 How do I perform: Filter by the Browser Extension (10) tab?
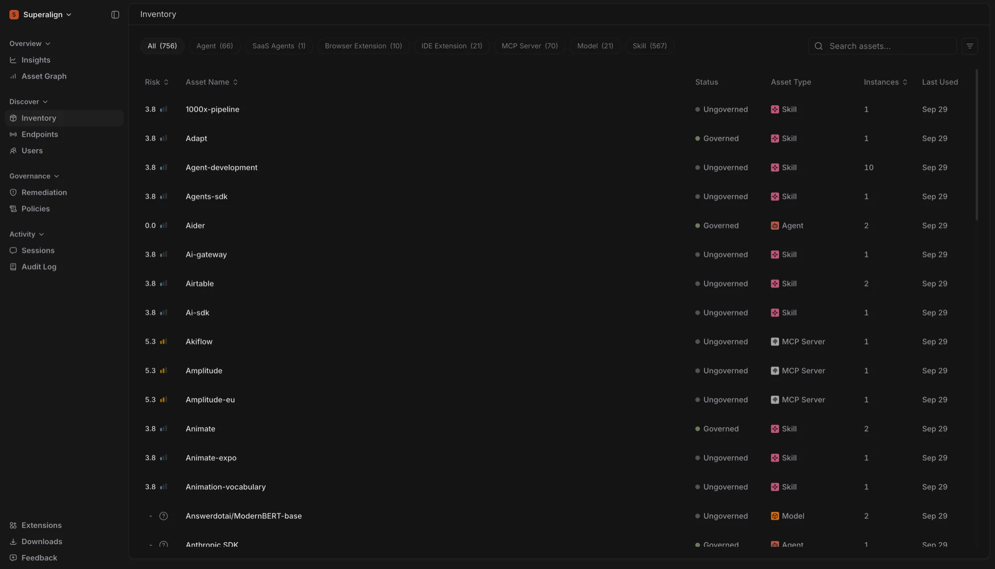[363, 46]
